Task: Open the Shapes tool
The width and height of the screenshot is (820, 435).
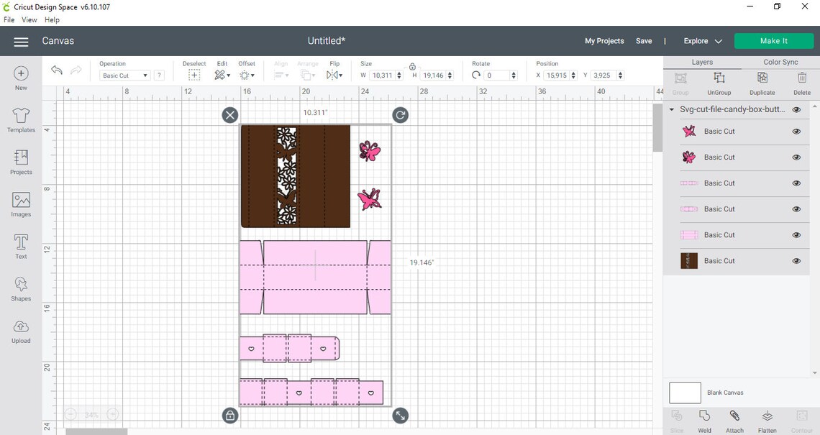Action: point(20,289)
